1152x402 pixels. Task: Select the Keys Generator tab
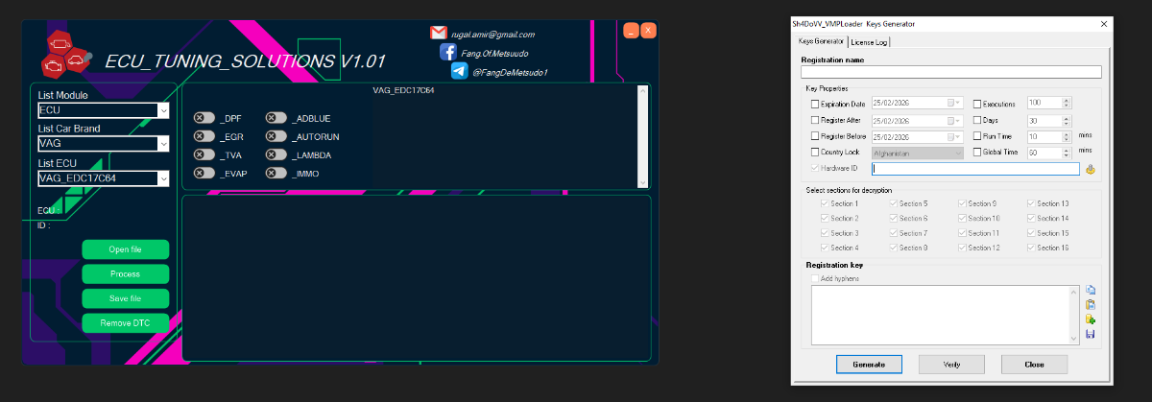tap(821, 41)
